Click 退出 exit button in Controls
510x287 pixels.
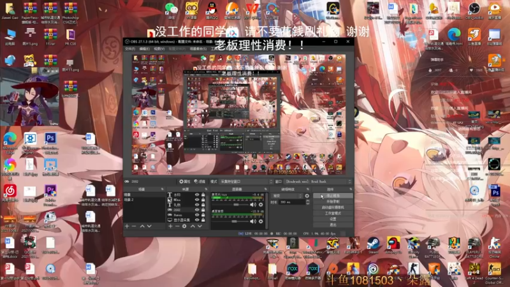(x=333, y=225)
